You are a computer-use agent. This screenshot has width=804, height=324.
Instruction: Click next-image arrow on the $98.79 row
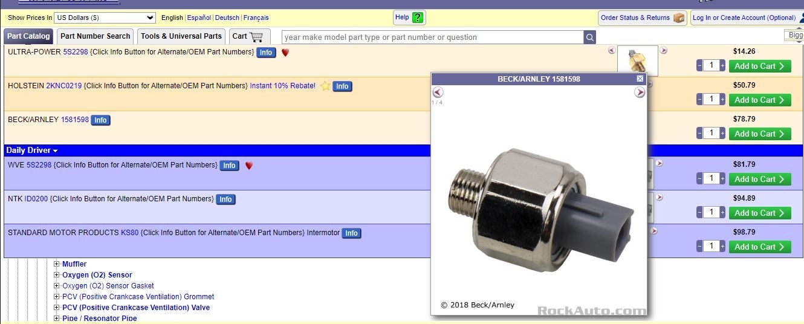(x=653, y=231)
